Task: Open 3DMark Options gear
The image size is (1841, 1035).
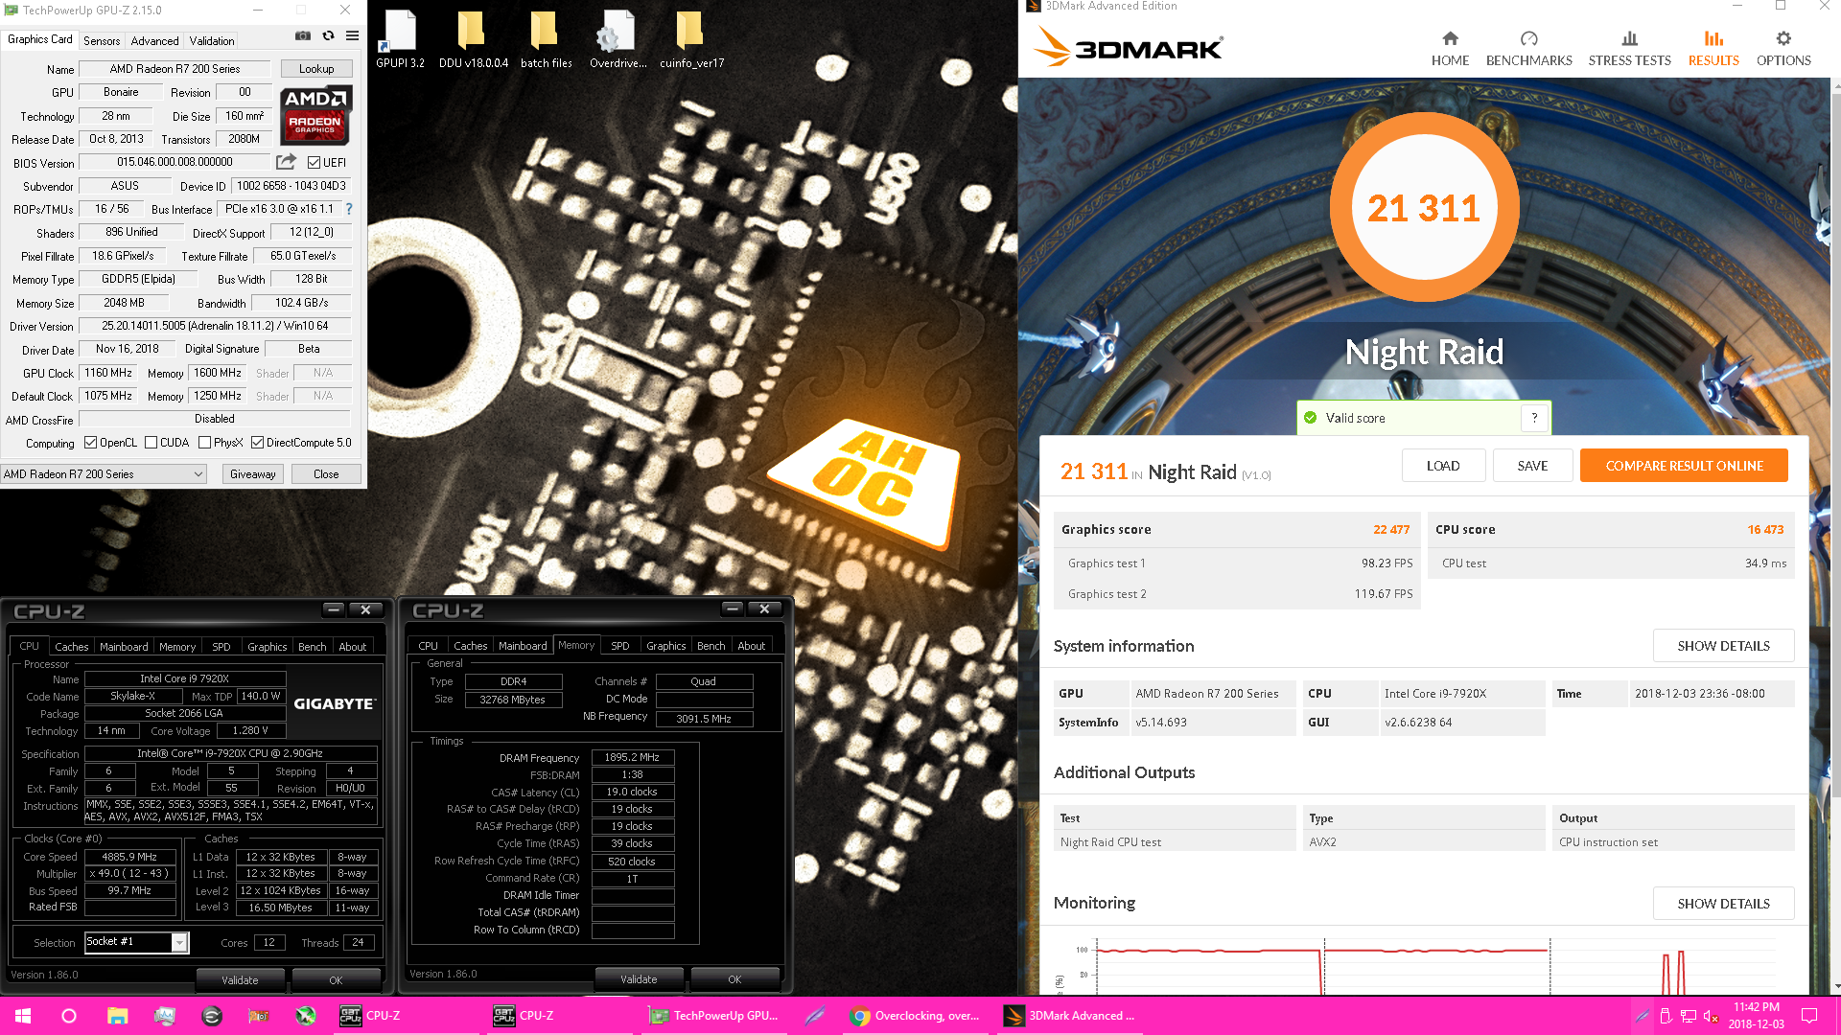Action: [1783, 48]
